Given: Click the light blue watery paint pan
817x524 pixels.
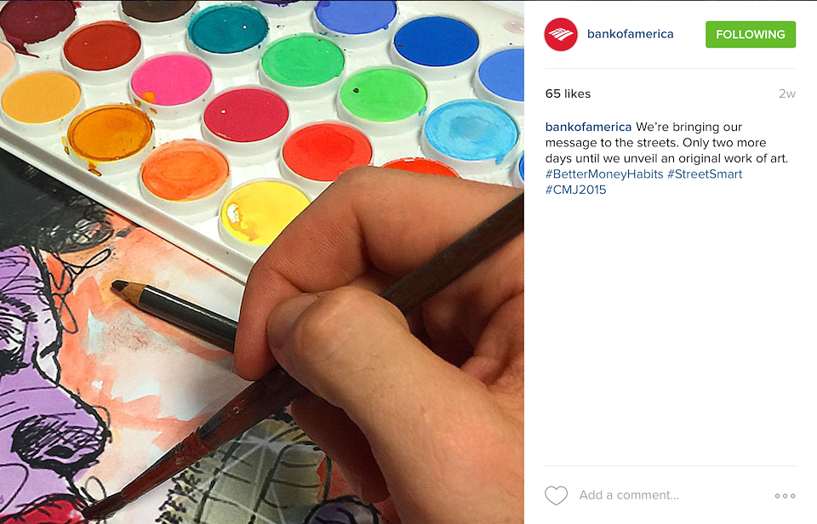Looking at the screenshot, I should [471, 130].
